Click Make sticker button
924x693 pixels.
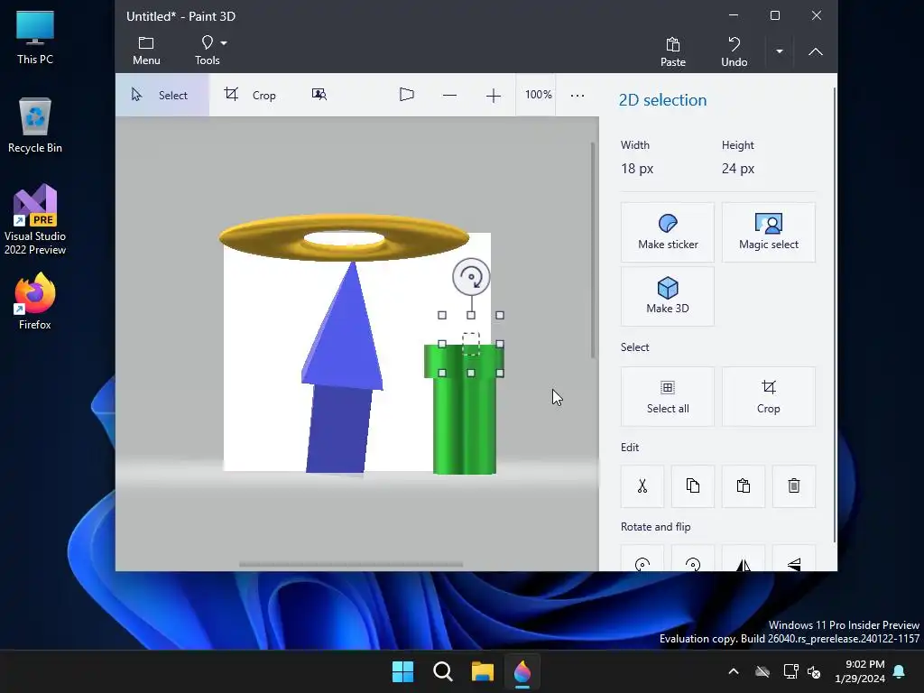pos(667,232)
